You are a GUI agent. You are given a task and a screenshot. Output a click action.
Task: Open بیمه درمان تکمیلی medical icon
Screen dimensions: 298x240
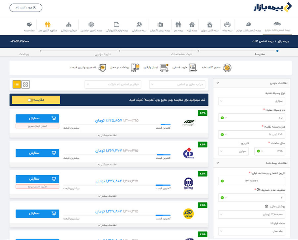(x=160, y=25)
